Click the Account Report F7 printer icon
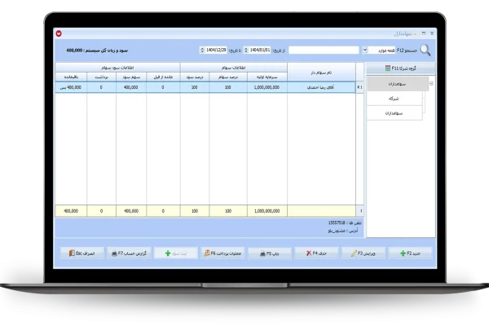 [113, 253]
